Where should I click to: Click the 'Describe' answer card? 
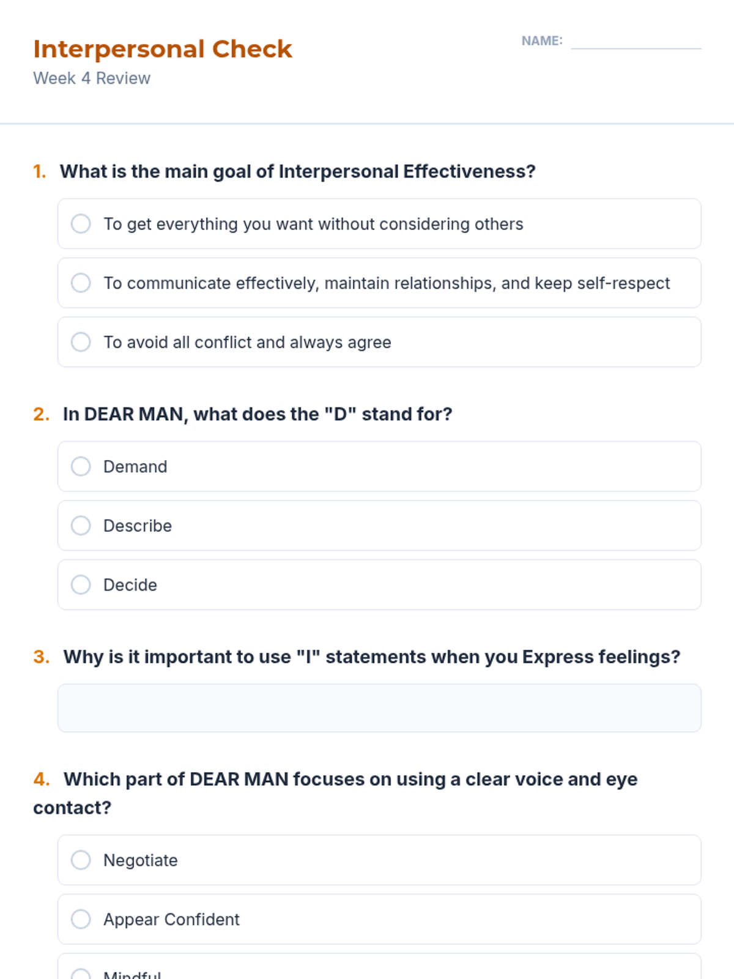[379, 526]
